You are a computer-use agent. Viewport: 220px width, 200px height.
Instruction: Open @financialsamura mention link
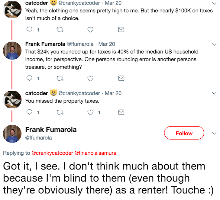(x=95, y=153)
